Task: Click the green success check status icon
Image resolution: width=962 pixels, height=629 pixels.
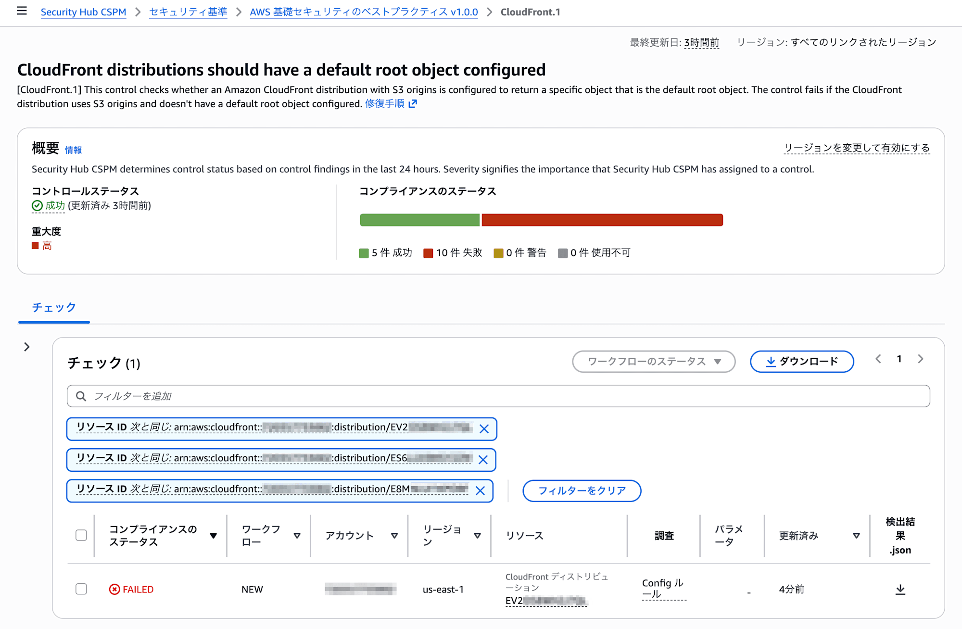Action: 37,206
